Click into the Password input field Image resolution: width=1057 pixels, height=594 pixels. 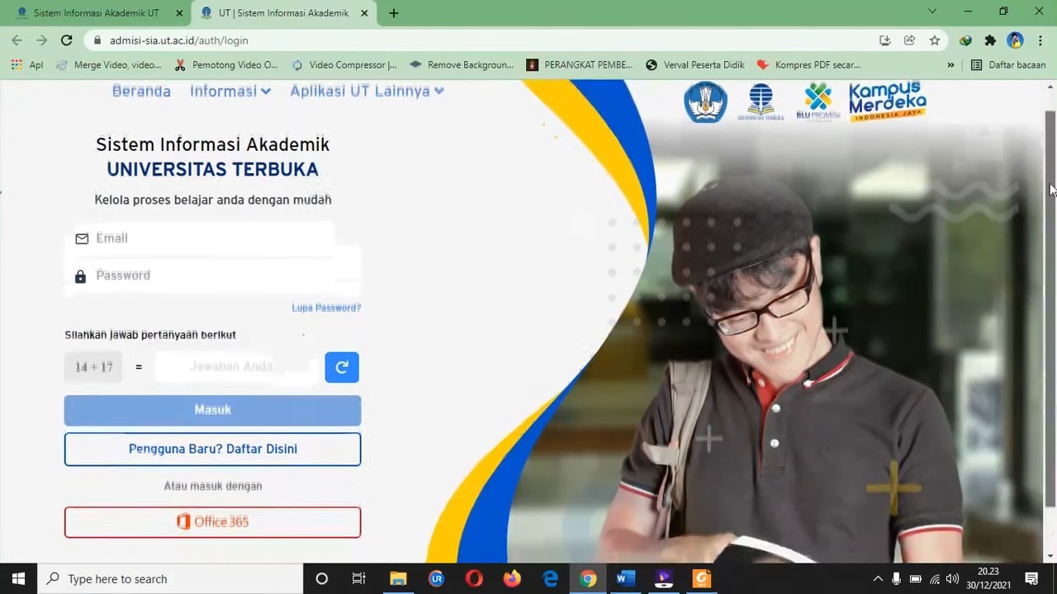pyautogui.click(x=213, y=276)
